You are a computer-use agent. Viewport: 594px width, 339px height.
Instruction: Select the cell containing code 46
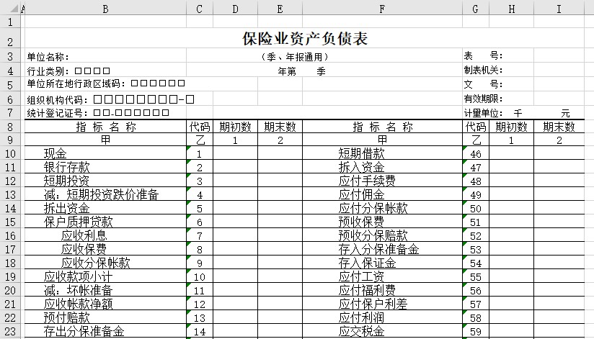point(474,154)
